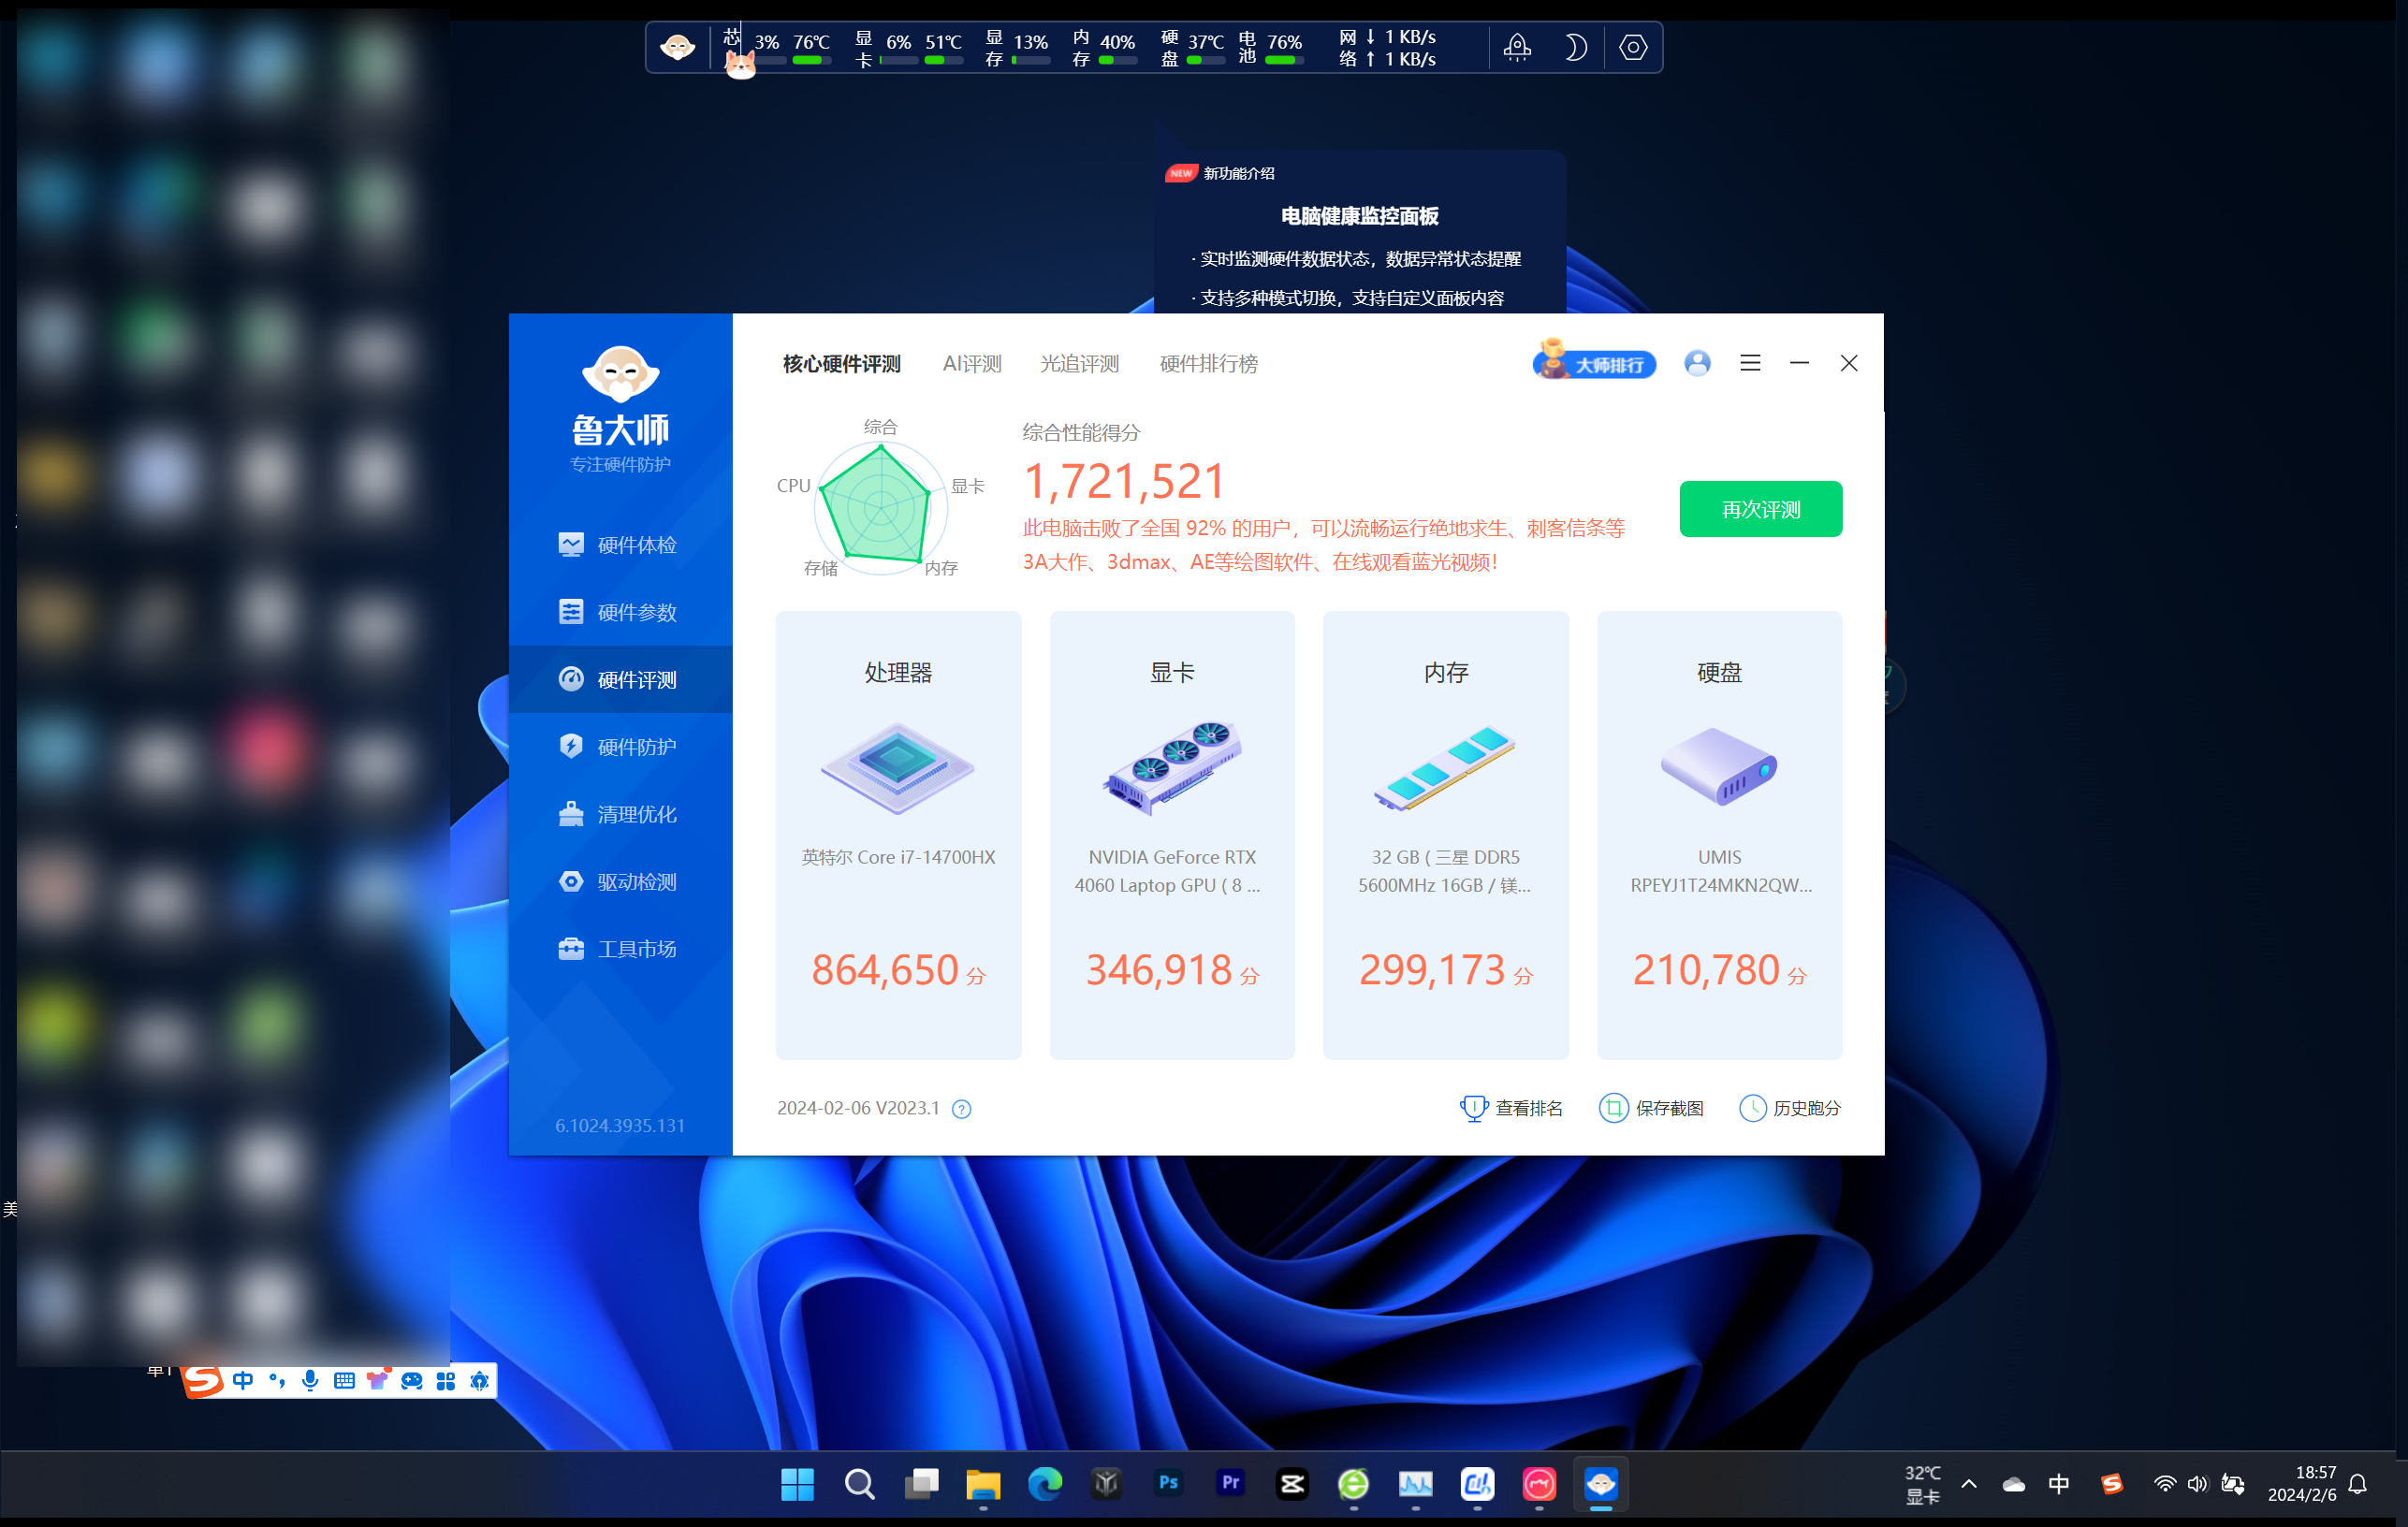Select 硬件评测 in the sidebar
2408x1527 pixels.
tap(620, 680)
